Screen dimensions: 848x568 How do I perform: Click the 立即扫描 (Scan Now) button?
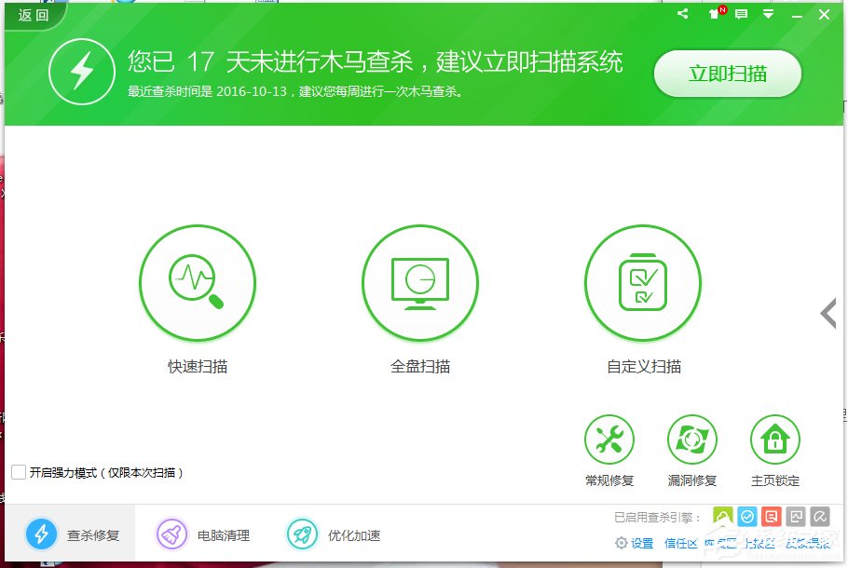tap(727, 74)
